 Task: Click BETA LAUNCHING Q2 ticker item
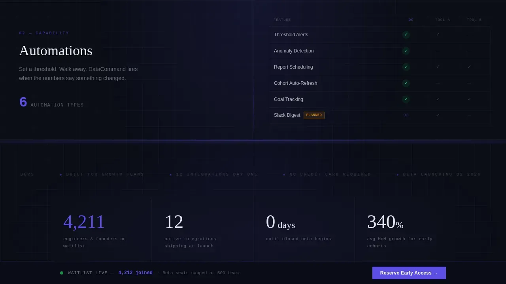click(x=442, y=174)
